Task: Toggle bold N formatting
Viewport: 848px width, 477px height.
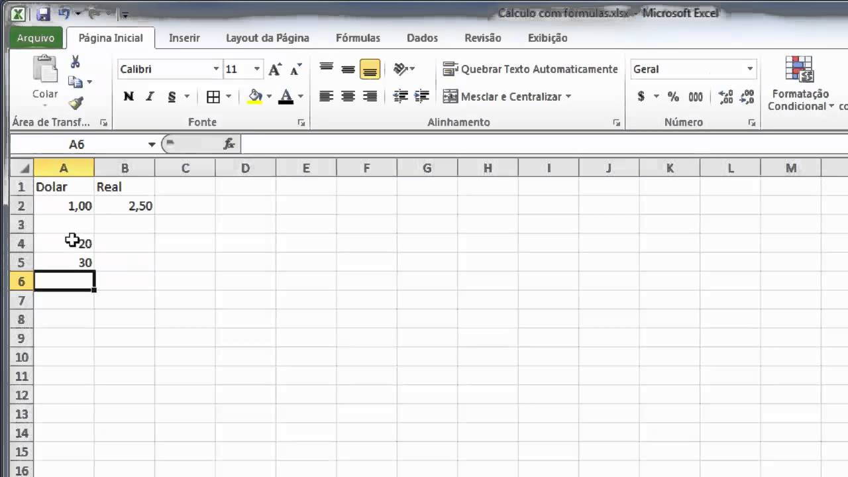Action: point(129,97)
